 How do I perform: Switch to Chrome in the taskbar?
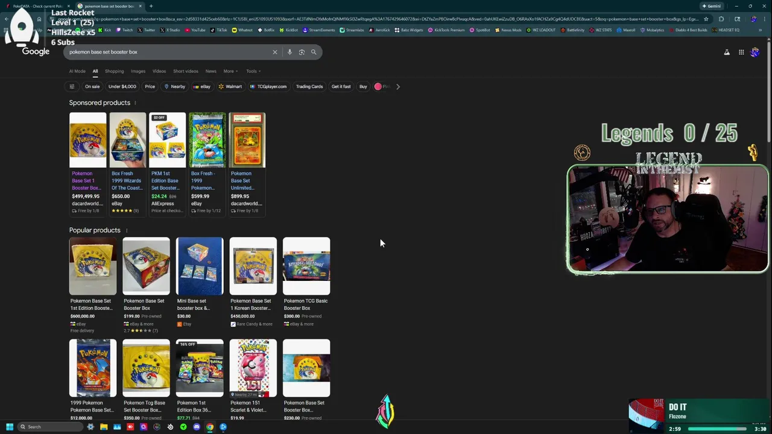point(210,427)
